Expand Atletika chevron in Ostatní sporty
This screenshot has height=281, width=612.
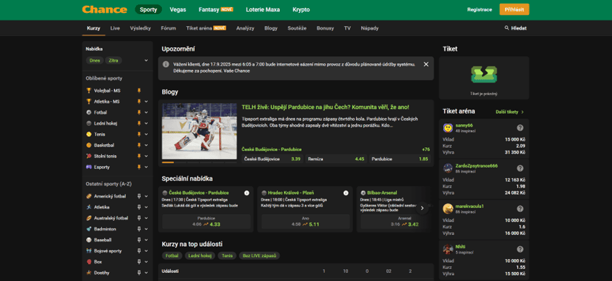pos(146,207)
